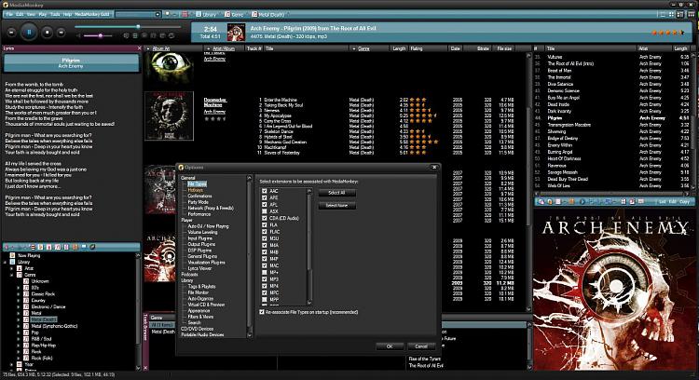The image size is (699, 380).
Task: Click the playback seek bar handle
Action: pyautogui.click(x=138, y=27)
